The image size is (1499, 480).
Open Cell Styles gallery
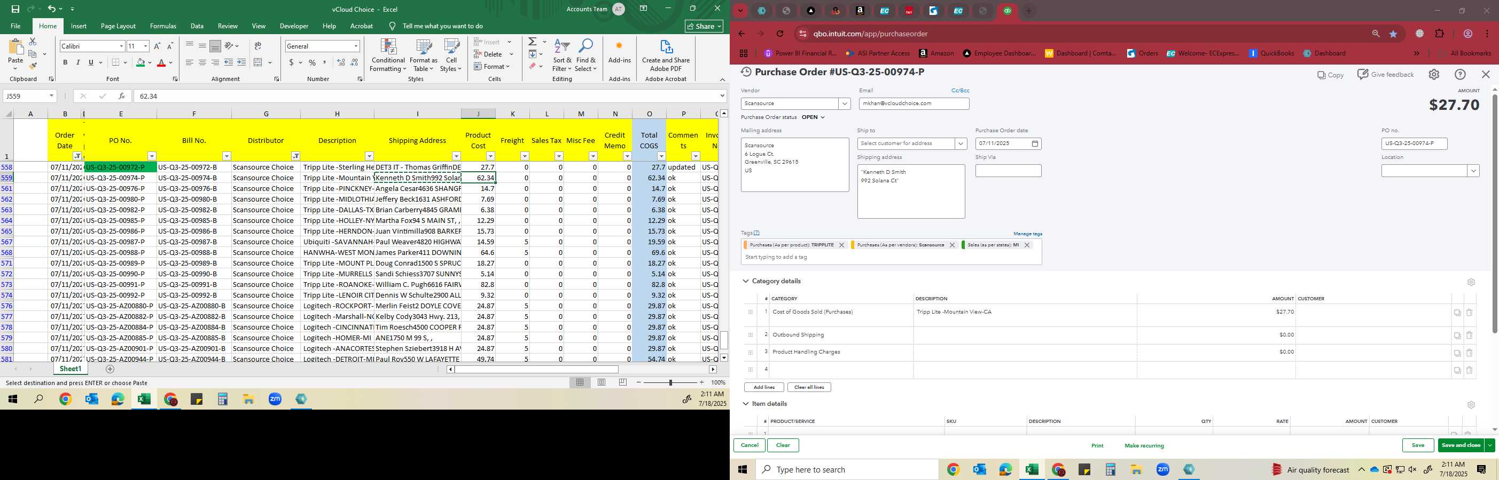pyautogui.click(x=451, y=55)
